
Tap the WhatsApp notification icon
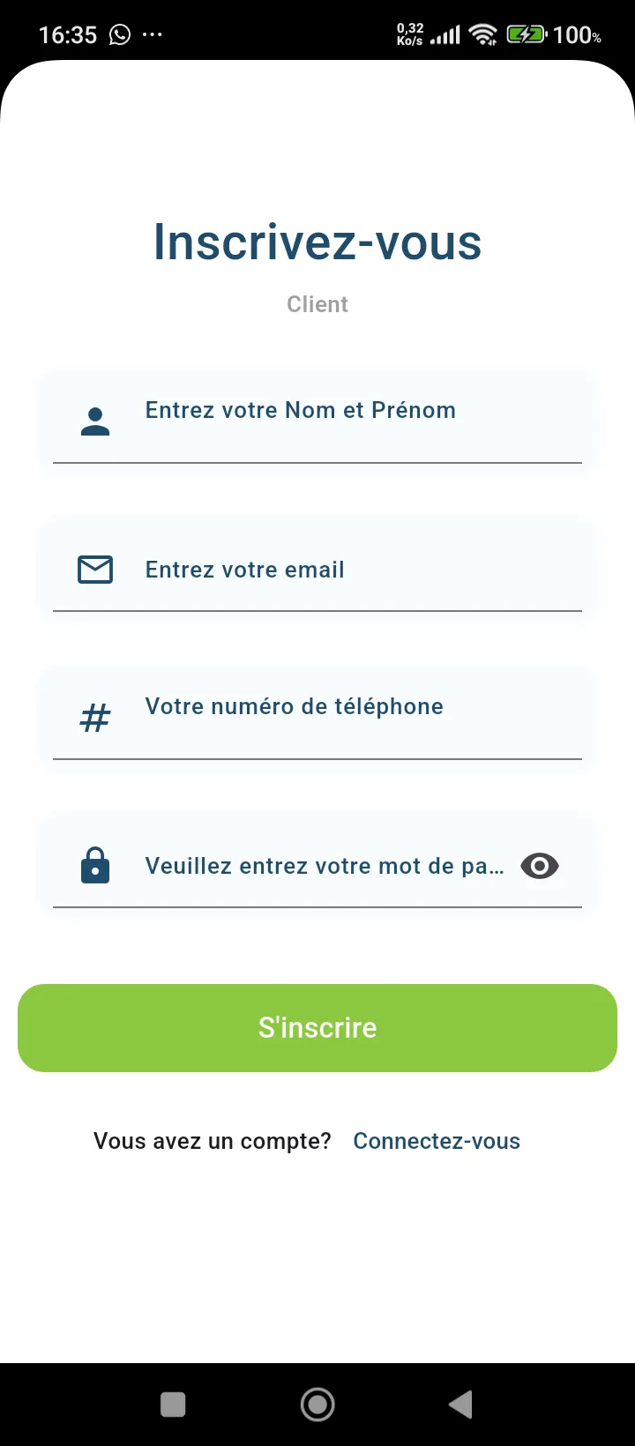[x=120, y=34]
